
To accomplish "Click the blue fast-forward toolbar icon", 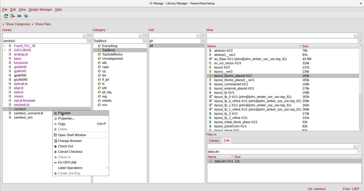I will pyautogui.click(x=19, y=16).
